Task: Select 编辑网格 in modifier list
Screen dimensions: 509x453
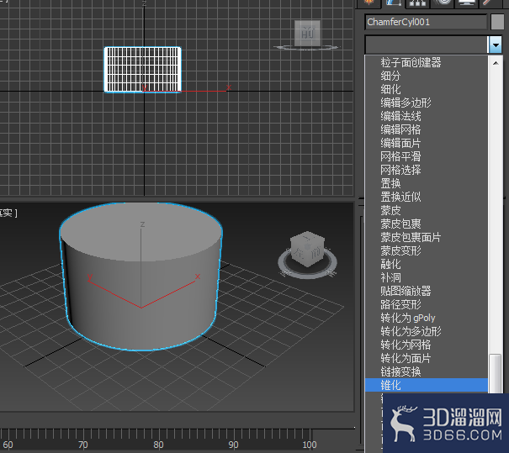Action: click(400, 129)
